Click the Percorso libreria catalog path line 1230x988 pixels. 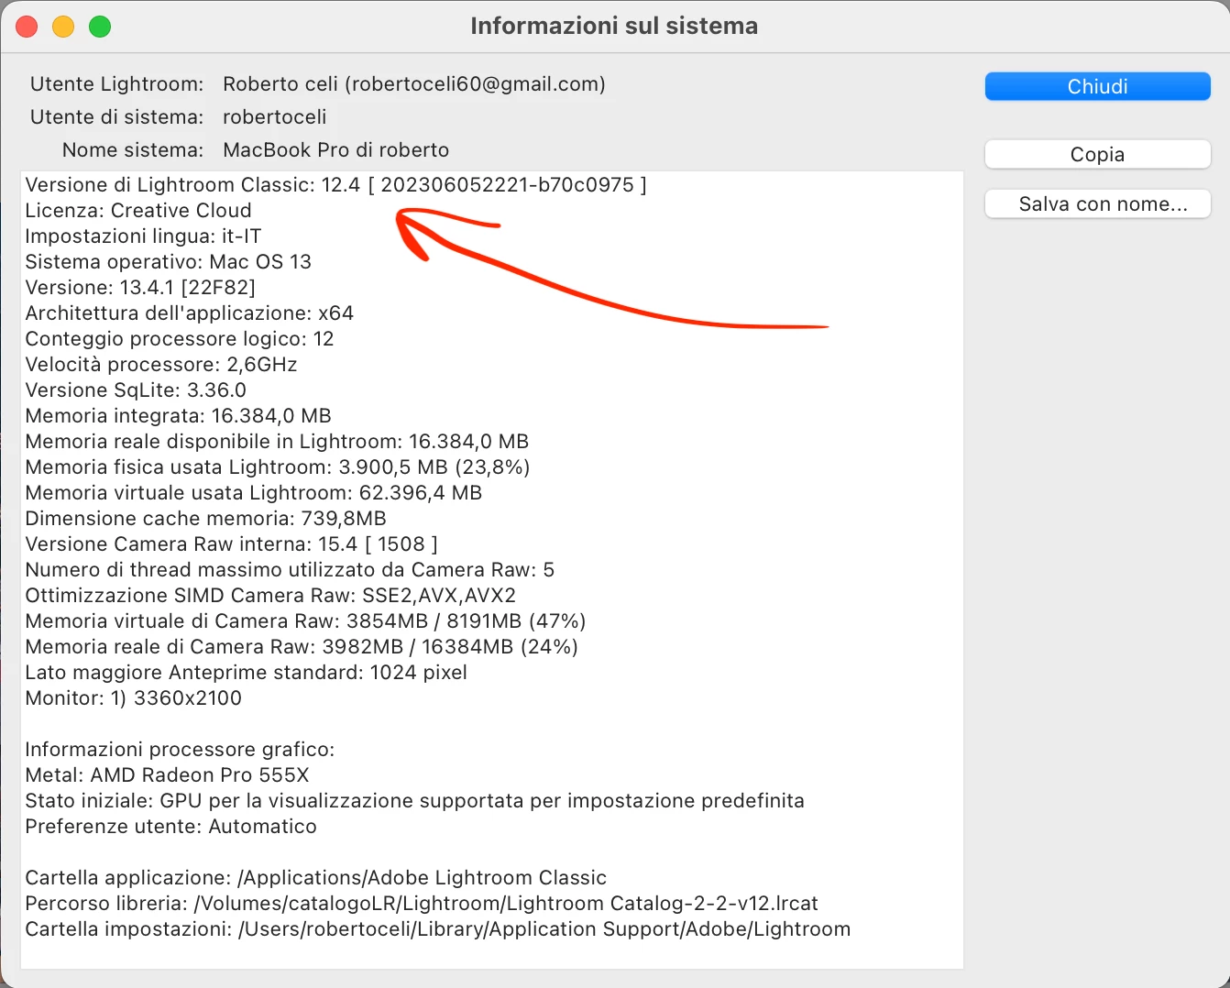pos(422,904)
